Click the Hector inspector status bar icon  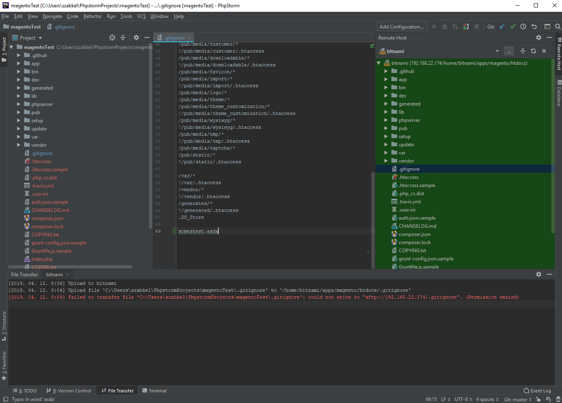[x=558, y=399]
